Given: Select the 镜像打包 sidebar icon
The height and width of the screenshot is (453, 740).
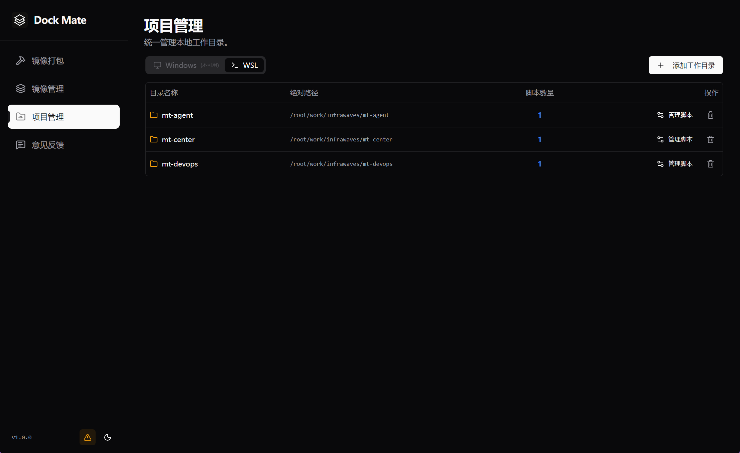Looking at the screenshot, I should coord(20,61).
